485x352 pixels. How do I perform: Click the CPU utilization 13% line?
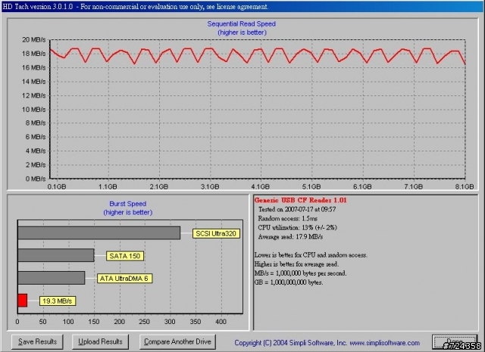pos(297,227)
